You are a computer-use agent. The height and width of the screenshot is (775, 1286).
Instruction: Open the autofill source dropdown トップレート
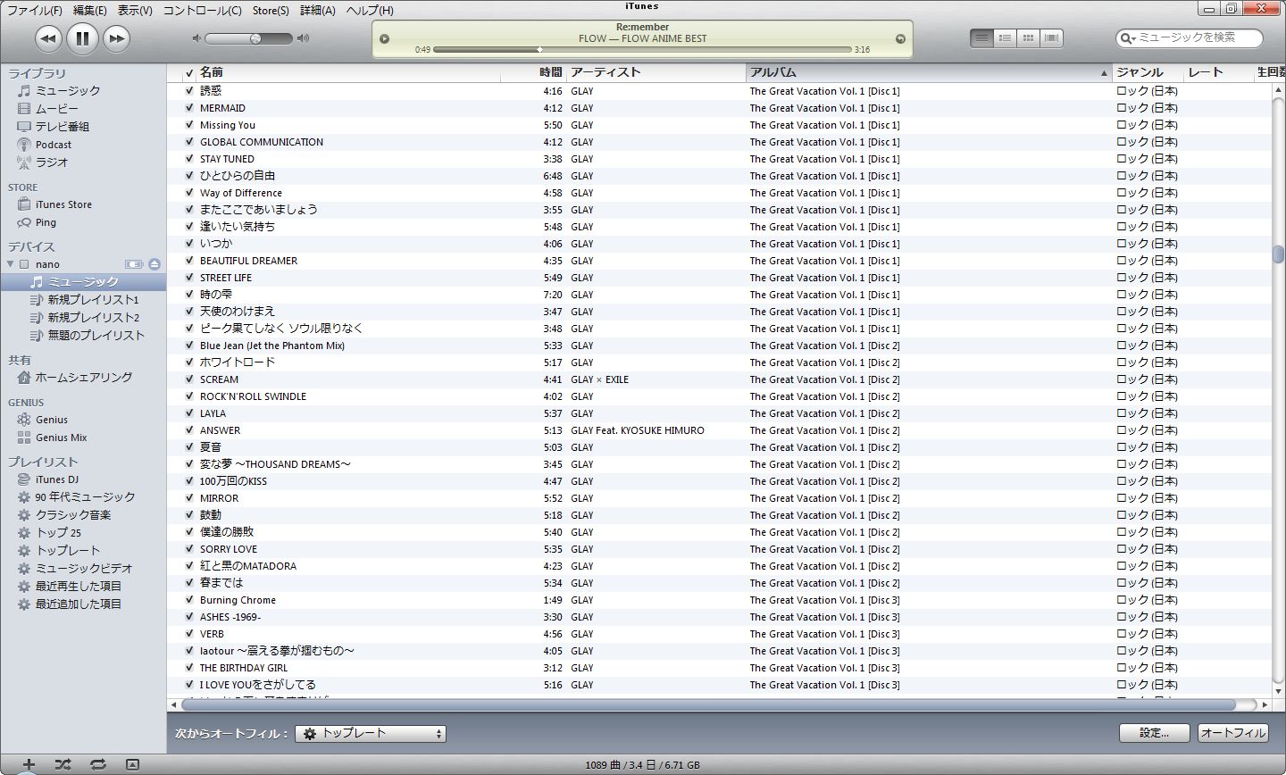click(371, 733)
